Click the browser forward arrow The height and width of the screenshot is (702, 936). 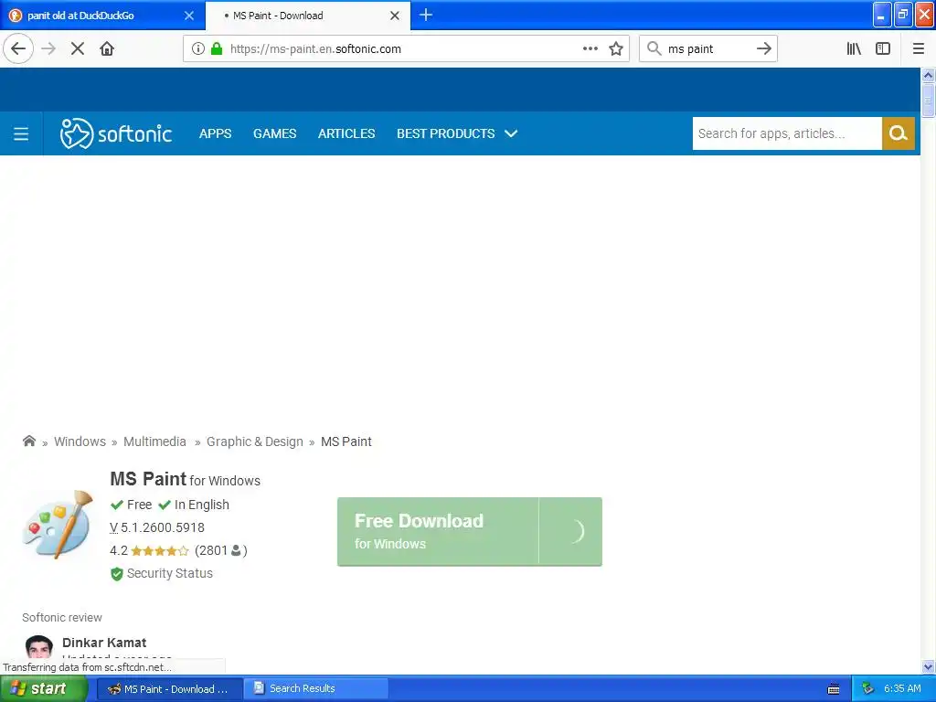[48, 48]
